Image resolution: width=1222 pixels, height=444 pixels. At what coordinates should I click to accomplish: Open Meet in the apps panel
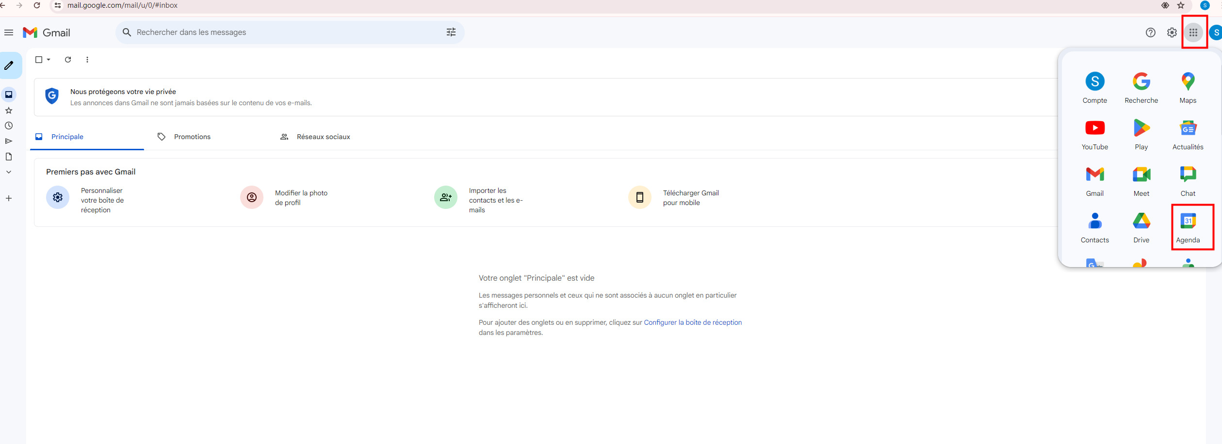[x=1141, y=181]
